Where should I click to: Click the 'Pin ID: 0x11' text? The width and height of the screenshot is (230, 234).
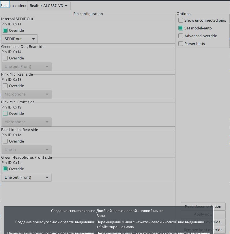click(11, 24)
